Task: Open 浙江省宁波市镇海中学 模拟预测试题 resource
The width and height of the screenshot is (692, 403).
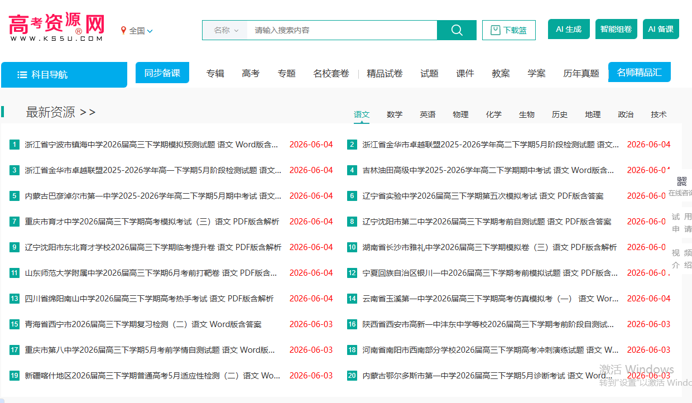Action: pos(152,145)
